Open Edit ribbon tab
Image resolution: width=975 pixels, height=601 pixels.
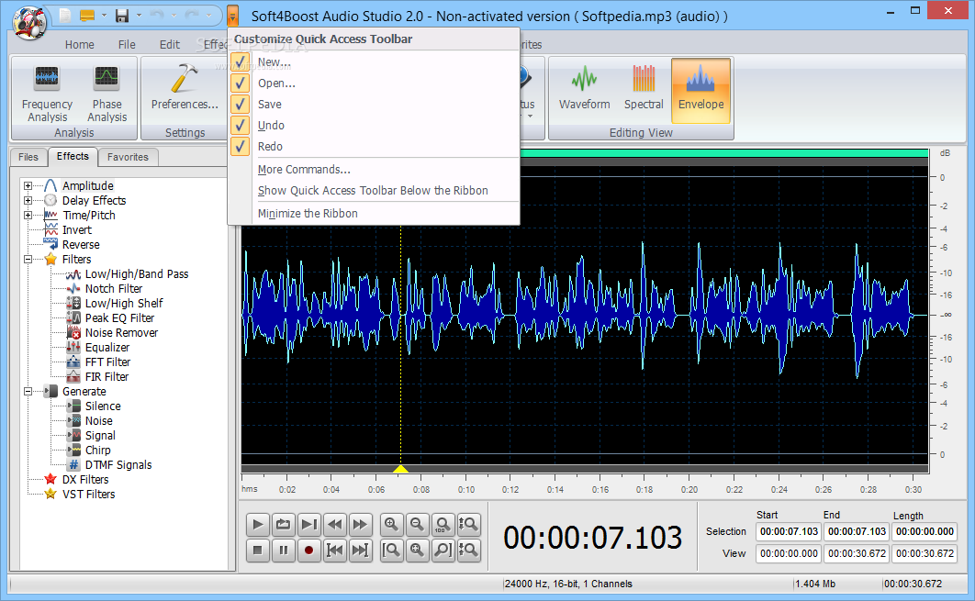(170, 44)
